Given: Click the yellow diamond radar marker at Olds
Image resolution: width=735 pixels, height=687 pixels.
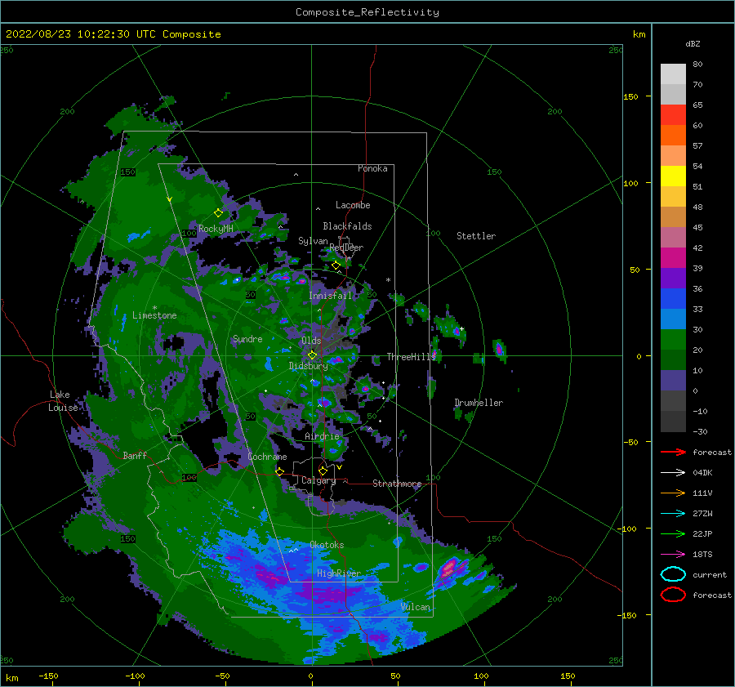Looking at the screenshot, I should 312,355.
